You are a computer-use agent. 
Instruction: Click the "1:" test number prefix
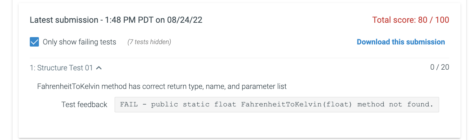coord(33,68)
